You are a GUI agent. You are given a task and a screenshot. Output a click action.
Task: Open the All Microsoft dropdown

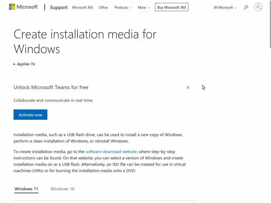click(225, 7)
